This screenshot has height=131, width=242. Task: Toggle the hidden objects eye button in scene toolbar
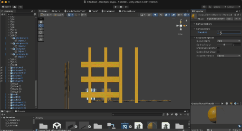[174, 15]
